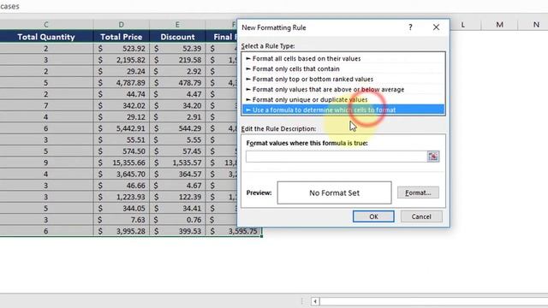
Task: Click the 'Total Price' header cell
Action: tap(122, 37)
